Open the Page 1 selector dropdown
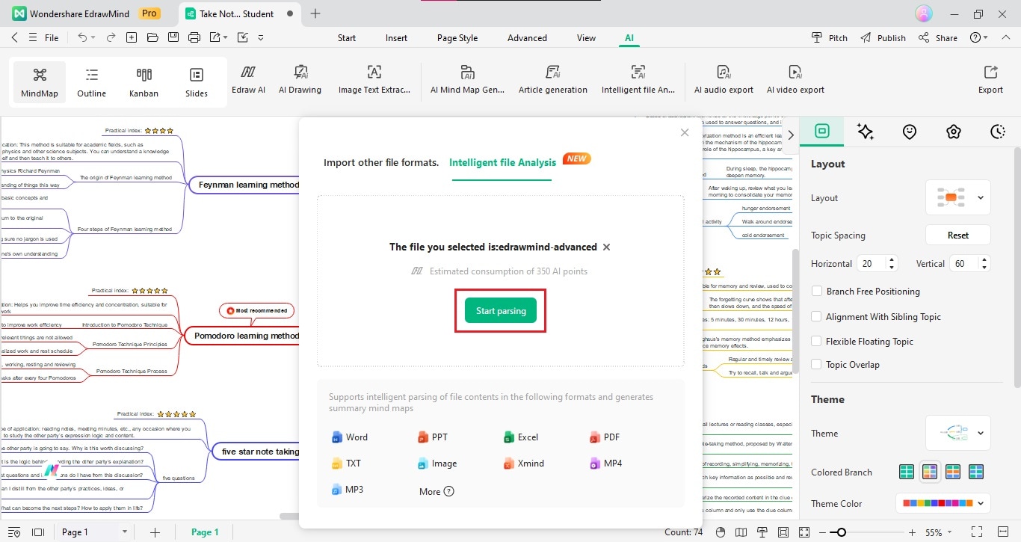The image size is (1021, 542). [124, 532]
